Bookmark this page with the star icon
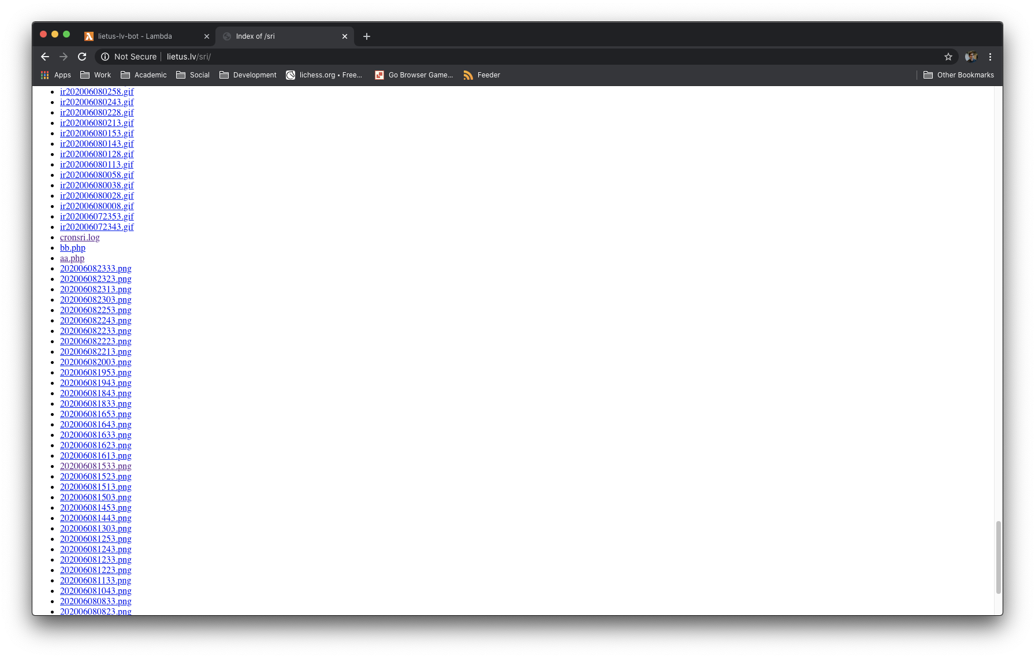Image resolution: width=1035 pixels, height=658 pixels. coord(948,57)
